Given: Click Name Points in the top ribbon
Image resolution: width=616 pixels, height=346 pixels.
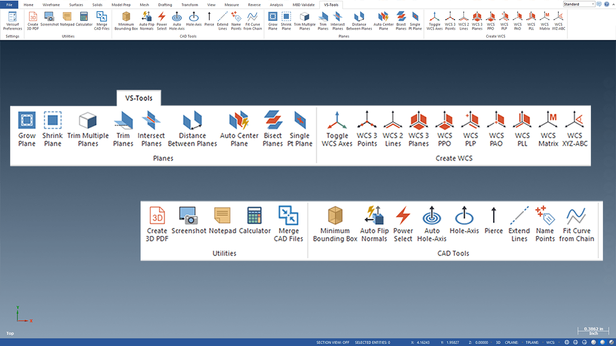Looking at the screenshot, I should [236, 21].
